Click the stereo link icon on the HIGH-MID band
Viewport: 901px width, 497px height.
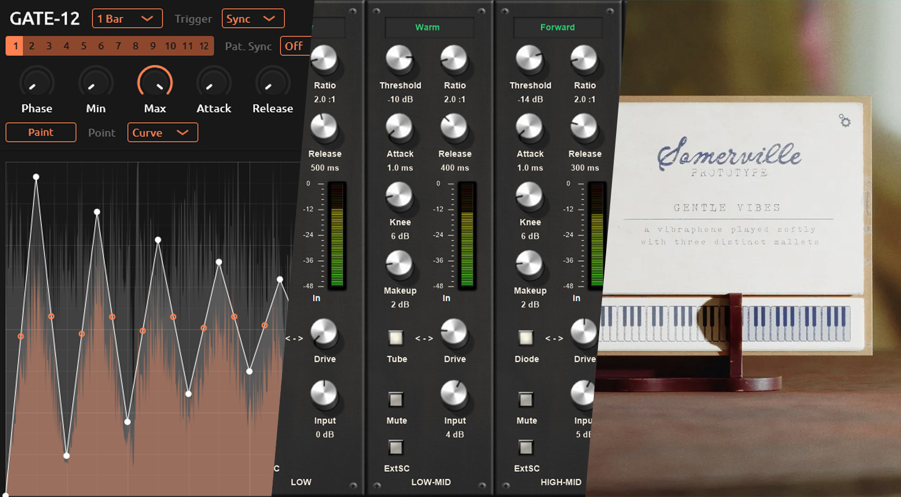555,337
